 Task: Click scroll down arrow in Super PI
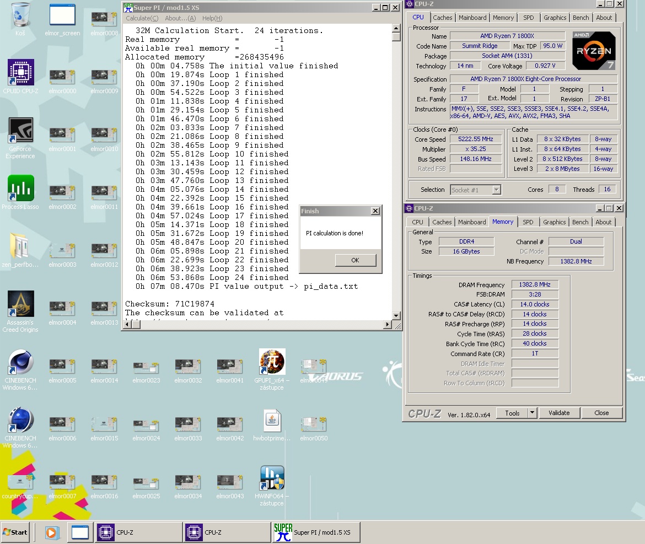pos(396,316)
